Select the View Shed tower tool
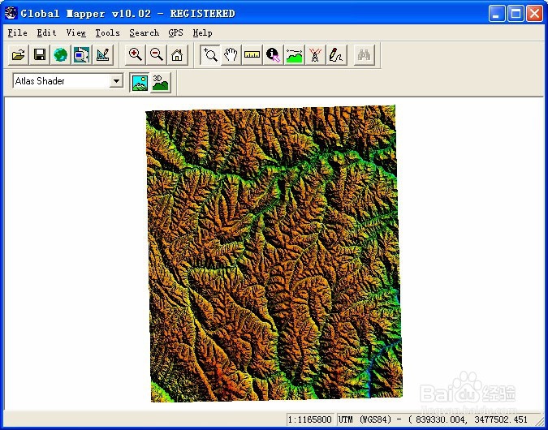548x430 pixels. [315, 55]
